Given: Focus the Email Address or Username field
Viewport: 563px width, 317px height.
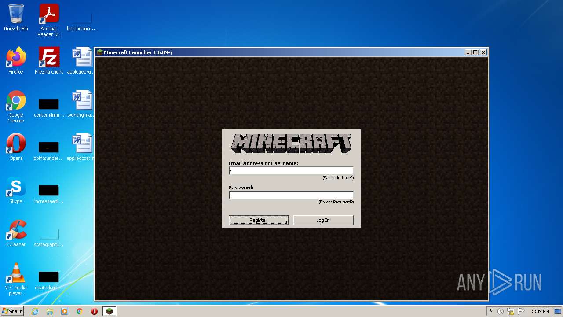Looking at the screenshot, I should click(x=291, y=171).
